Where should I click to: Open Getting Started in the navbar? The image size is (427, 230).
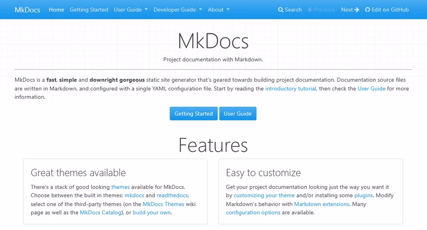pyautogui.click(x=89, y=10)
